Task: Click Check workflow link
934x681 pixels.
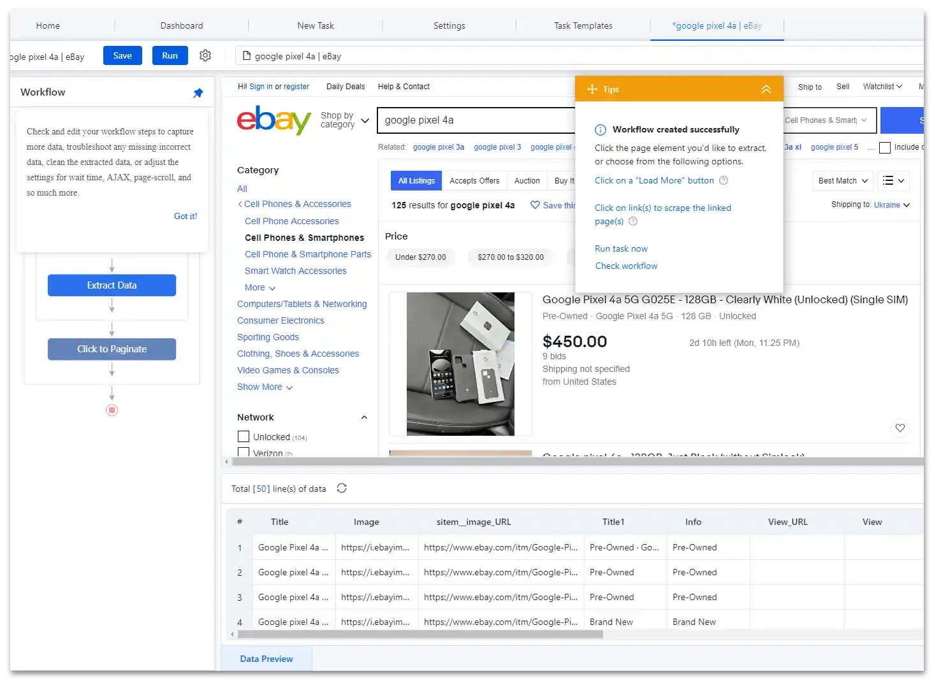Action: click(626, 266)
